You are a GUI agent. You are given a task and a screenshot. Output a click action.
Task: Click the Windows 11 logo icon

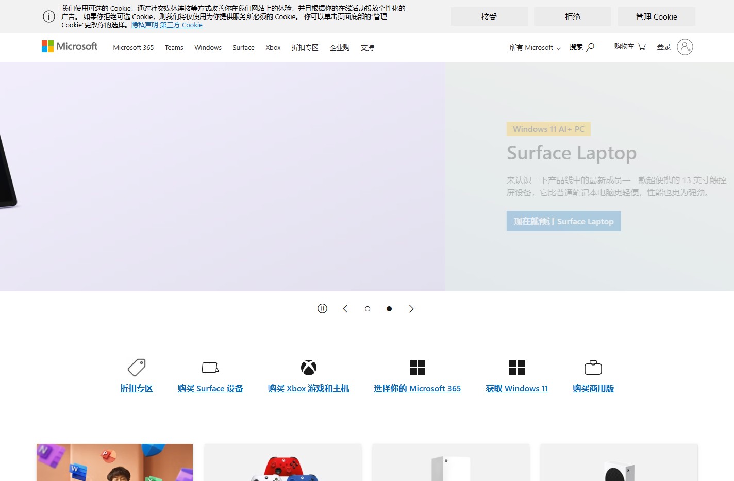[x=517, y=368]
